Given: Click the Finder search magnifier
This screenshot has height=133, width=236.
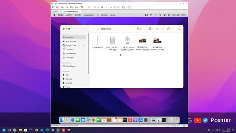Looking at the screenshot, I should tap(180, 29).
